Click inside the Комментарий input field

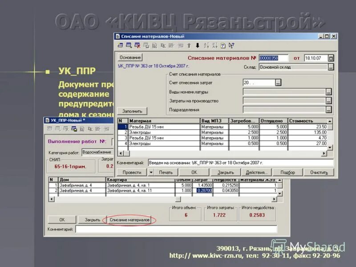pyautogui.click(x=178, y=229)
